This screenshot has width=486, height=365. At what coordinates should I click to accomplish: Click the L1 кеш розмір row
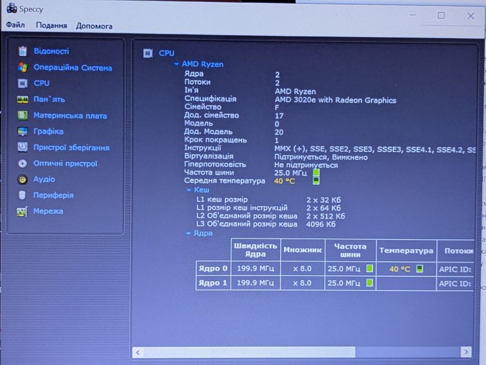268,199
